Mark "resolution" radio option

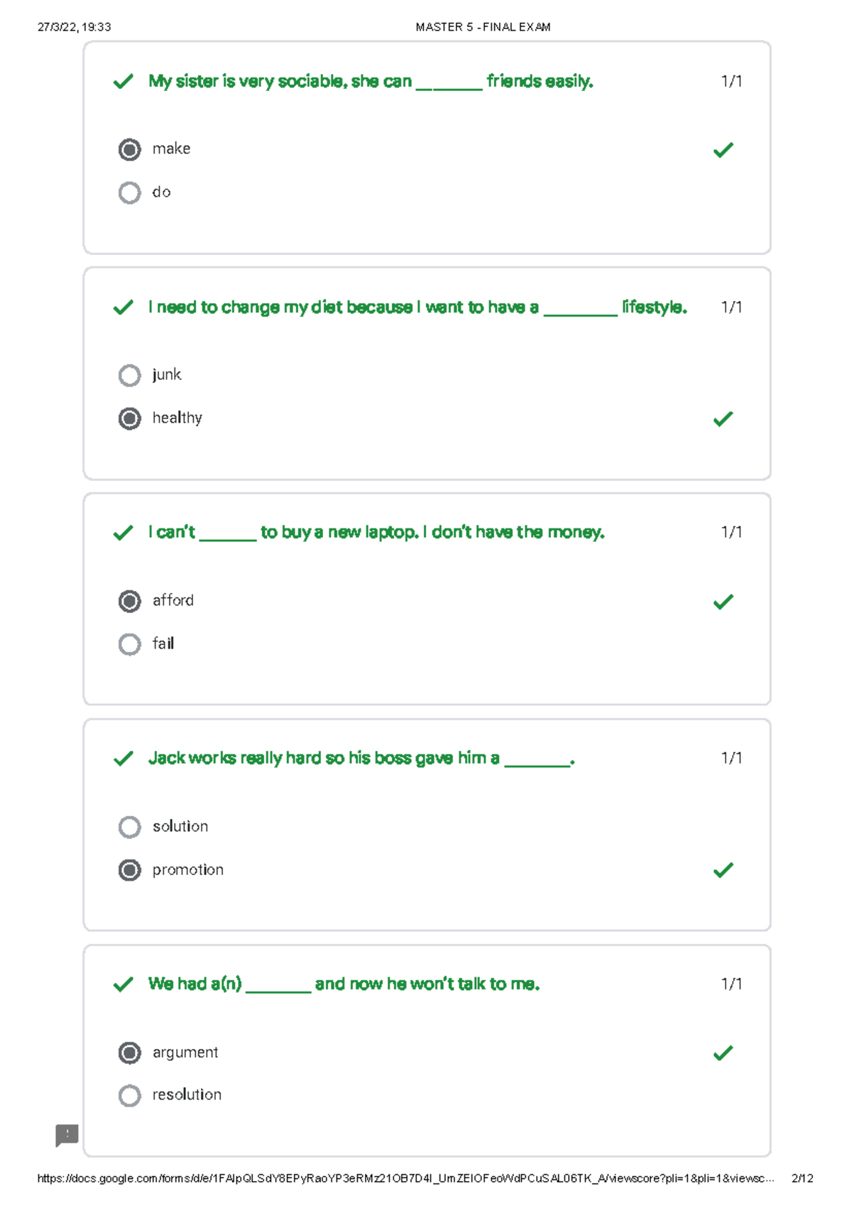[x=129, y=1095]
